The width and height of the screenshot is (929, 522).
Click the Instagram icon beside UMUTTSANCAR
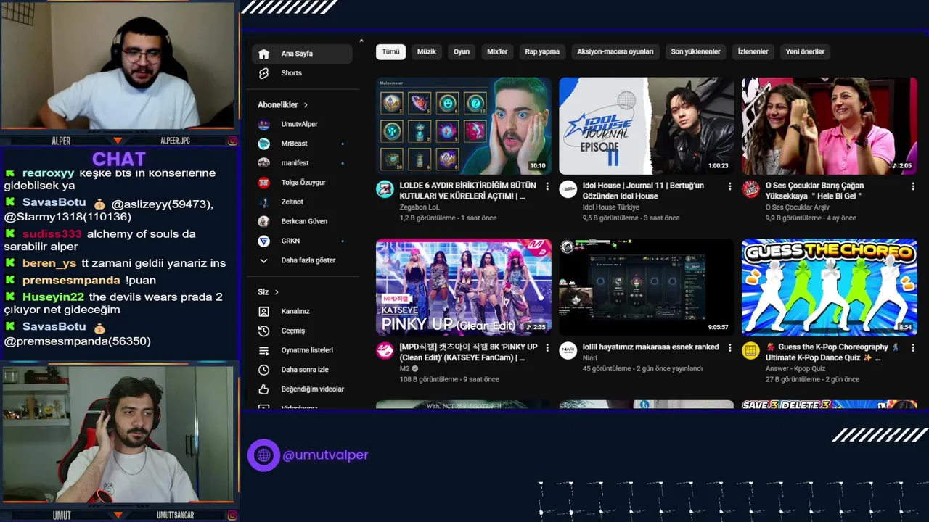(x=232, y=515)
